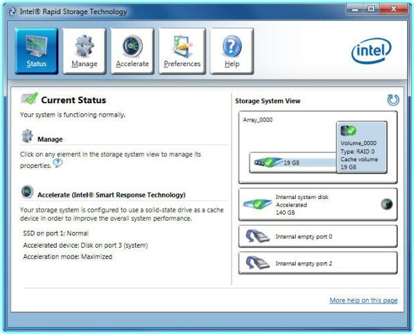Click the Array_0000 label
Image resolution: width=414 pixels, height=334 pixels.
tap(258, 120)
